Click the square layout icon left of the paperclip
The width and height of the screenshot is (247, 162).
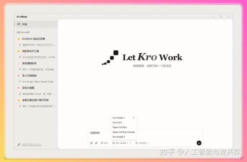(x=91, y=143)
